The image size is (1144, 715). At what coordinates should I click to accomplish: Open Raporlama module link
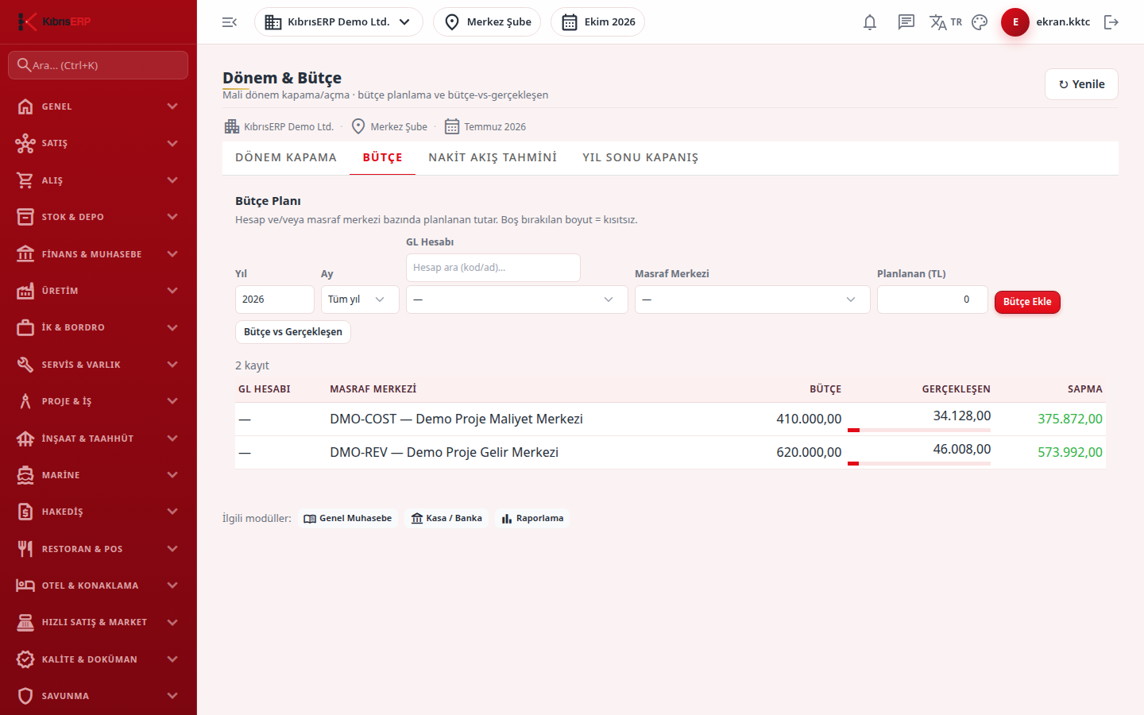(x=532, y=519)
